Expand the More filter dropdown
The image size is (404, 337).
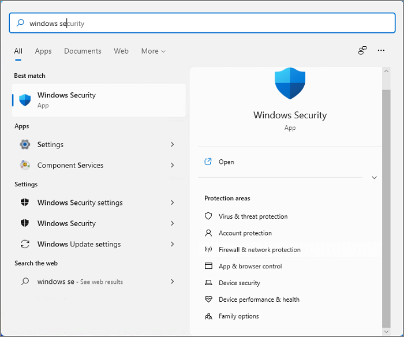point(153,51)
